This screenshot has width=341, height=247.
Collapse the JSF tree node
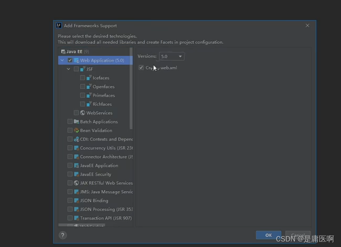point(68,69)
